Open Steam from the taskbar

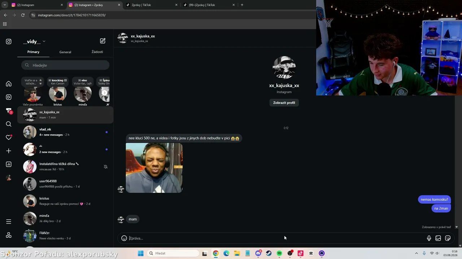click(x=269, y=253)
